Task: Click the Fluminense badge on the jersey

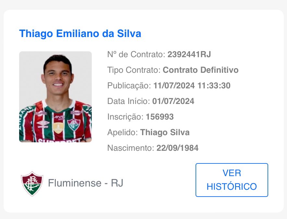Action: tap(73, 124)
